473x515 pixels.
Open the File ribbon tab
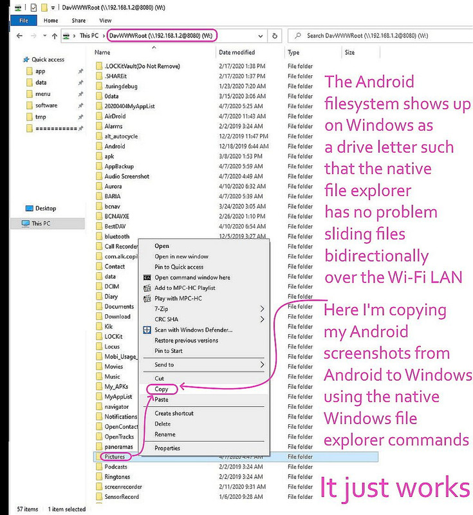pos(24,21)
